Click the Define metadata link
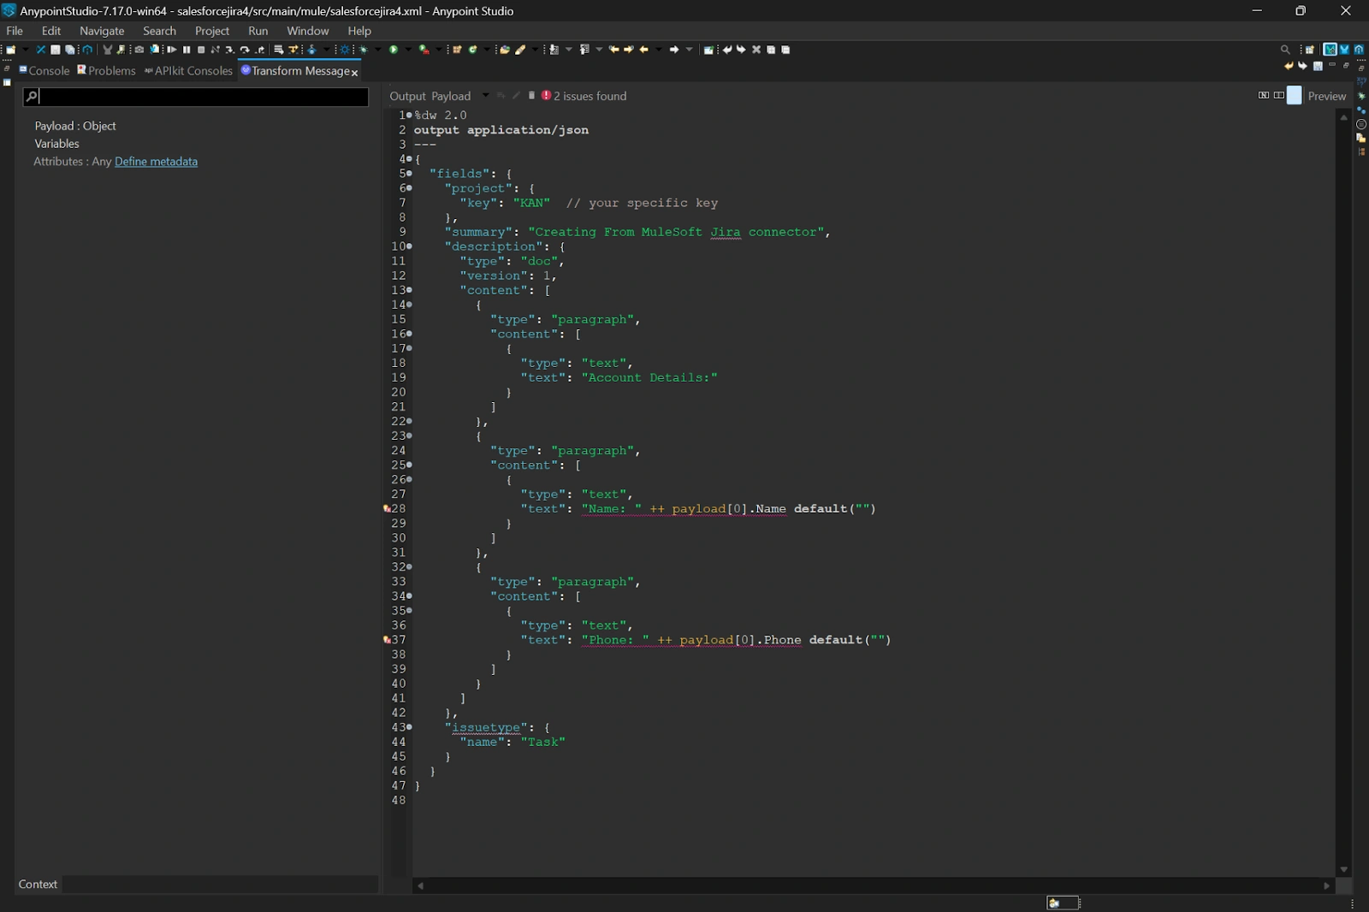 [x=156, y=162]
